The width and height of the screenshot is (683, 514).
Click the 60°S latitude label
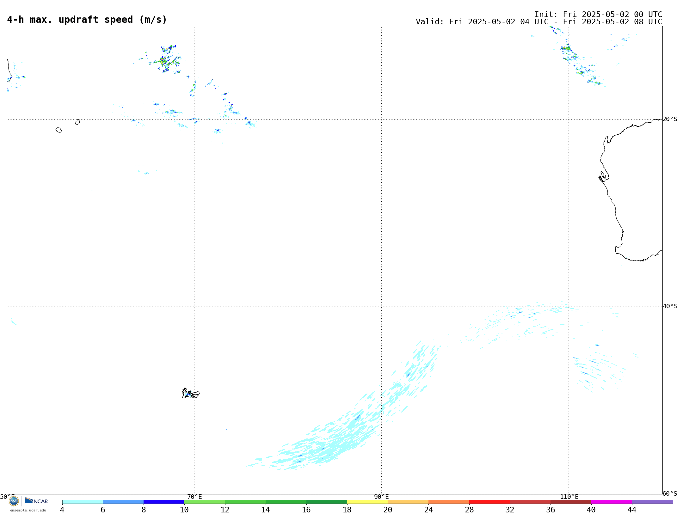pos(670,493)
